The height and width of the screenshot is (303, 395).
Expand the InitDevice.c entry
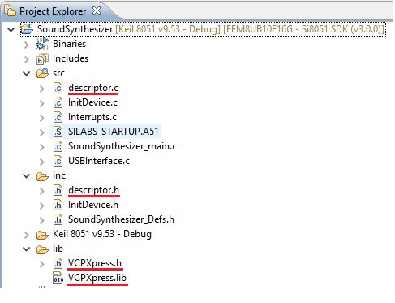[x=42, y=103]
